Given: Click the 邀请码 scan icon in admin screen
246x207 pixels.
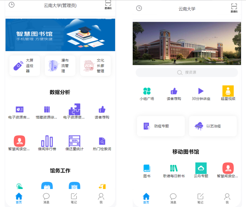Looking at the screenshot, I should click(x=108, y=5).
